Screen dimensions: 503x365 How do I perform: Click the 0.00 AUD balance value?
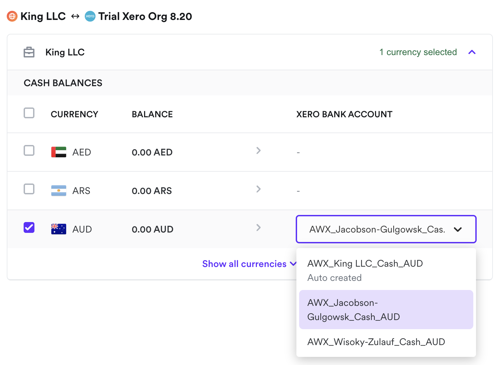coord(152,229)
